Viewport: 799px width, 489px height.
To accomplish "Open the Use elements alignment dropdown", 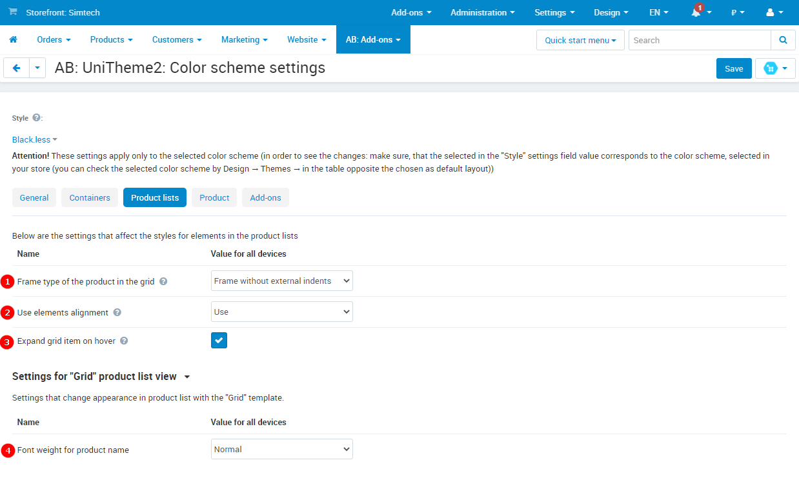I will pyautogui.click(x=281, y=312).
